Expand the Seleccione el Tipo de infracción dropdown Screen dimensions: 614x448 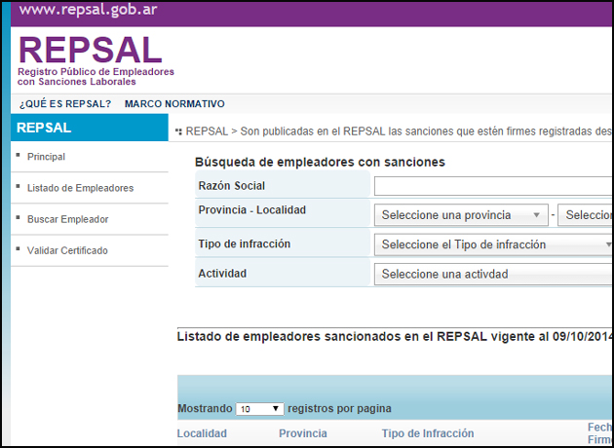pyautogui.click(x=493, y=244)
